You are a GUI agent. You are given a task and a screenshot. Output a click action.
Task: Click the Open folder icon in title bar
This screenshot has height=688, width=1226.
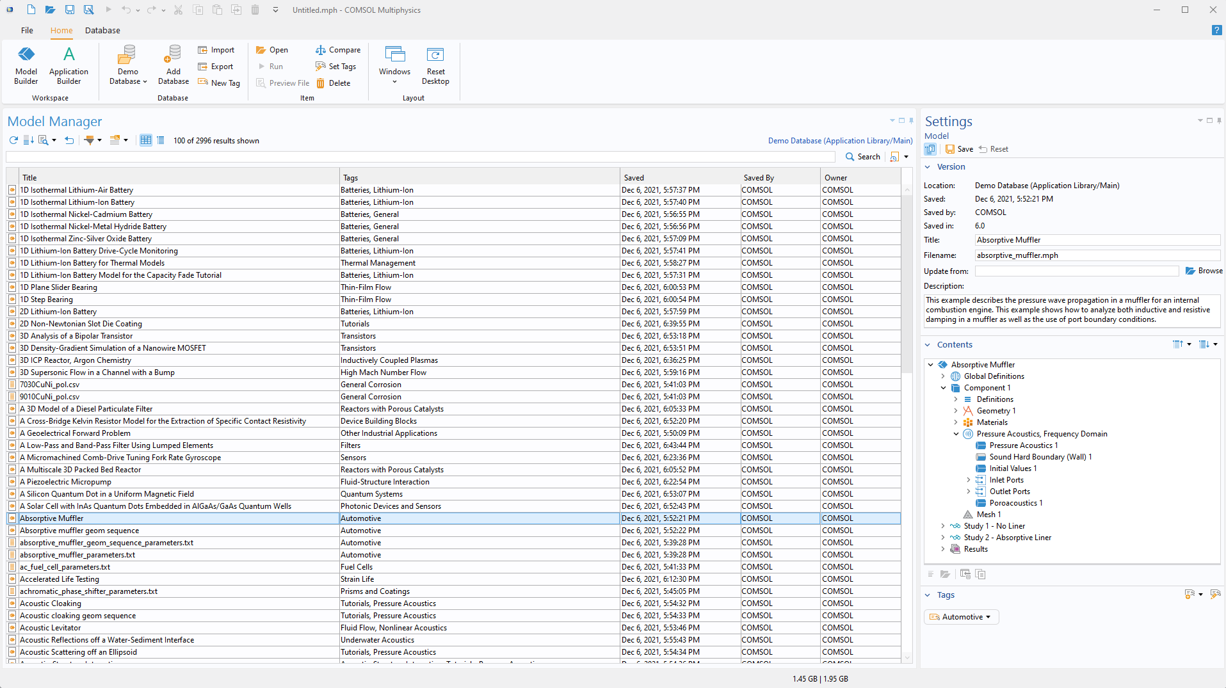[x=50, y=10]
